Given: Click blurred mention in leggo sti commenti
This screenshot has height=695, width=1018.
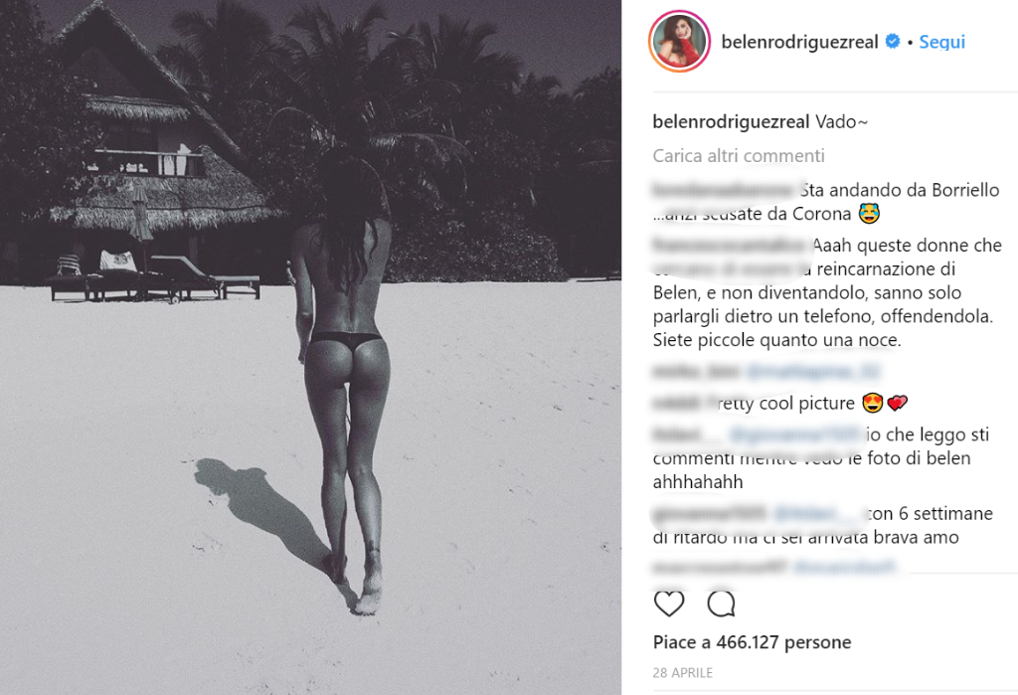Looking at the screenshot, I should click(x=795, y=434).
